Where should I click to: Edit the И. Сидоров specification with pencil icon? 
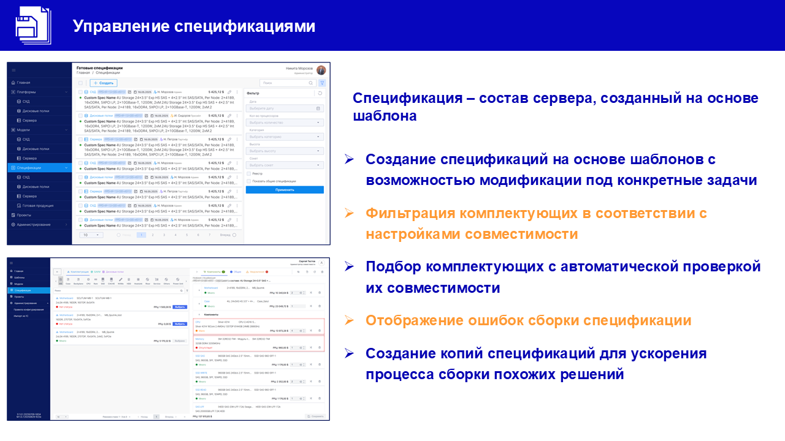(x=229, y=116)
